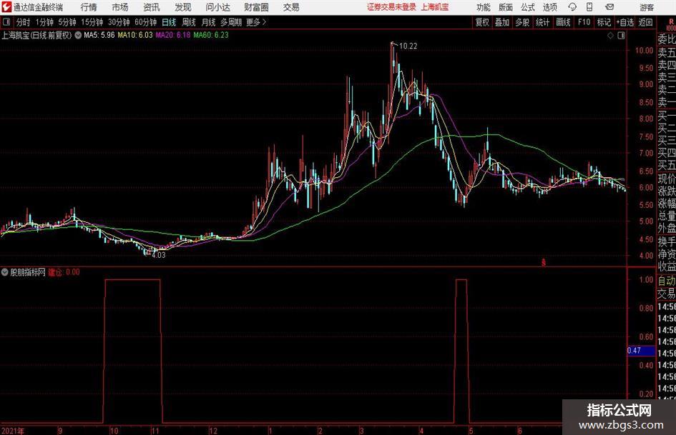
Task: Open F10 company info
Action: click(584, 22)
